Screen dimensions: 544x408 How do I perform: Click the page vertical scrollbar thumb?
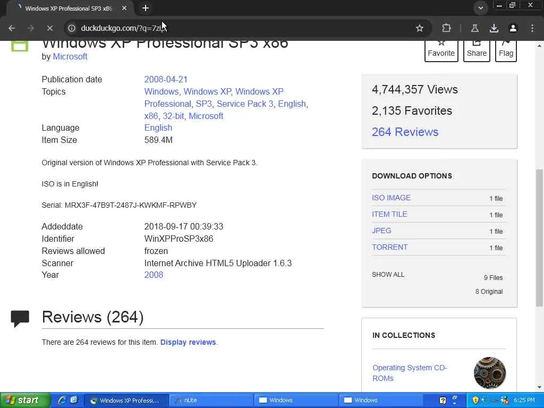click(x=540, y=237)
